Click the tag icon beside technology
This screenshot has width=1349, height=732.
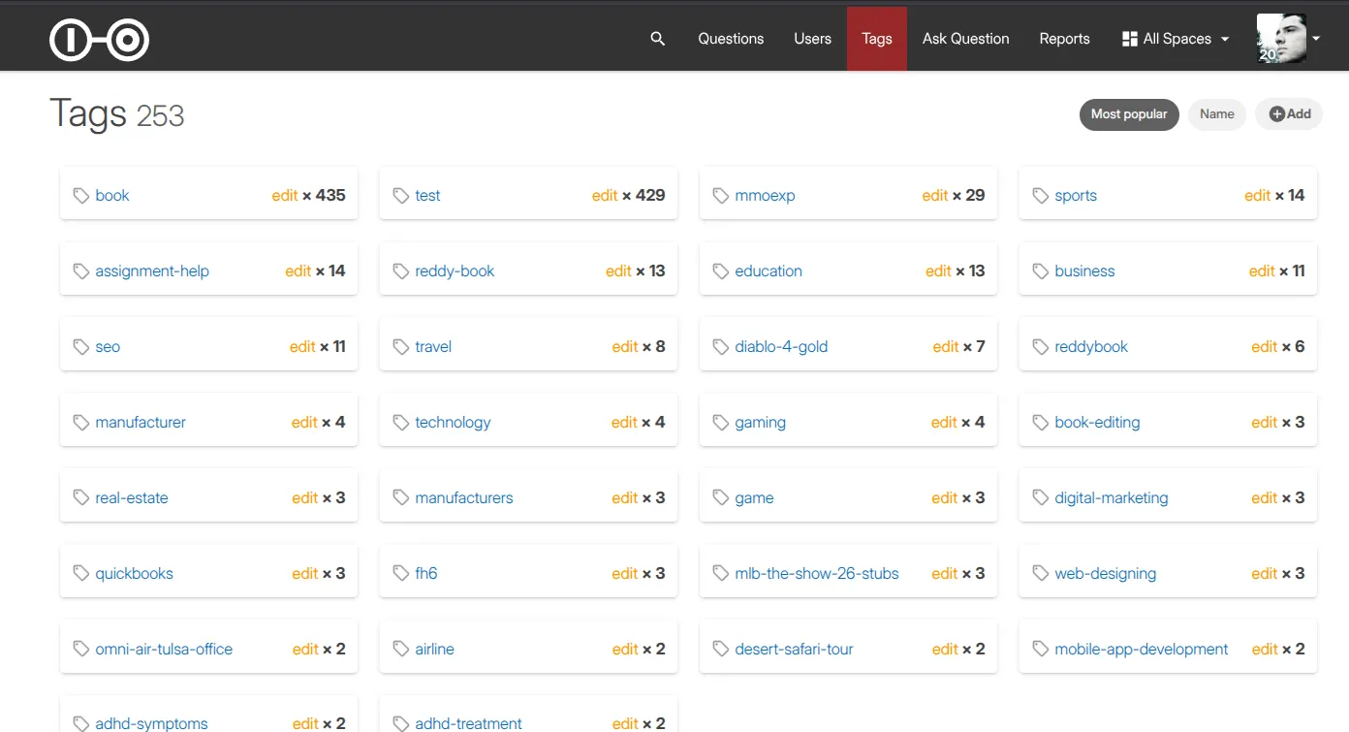[401, 423]
